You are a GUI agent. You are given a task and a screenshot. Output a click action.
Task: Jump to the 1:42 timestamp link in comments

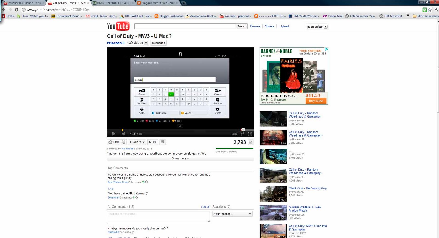click(110, 189)
